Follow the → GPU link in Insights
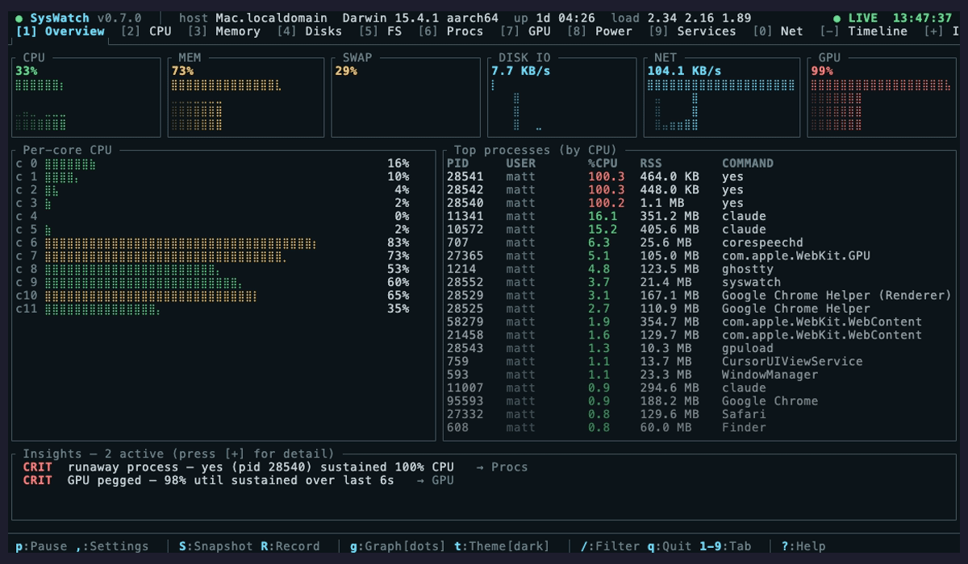Screen dimensions: 968x564 point(436,480)
